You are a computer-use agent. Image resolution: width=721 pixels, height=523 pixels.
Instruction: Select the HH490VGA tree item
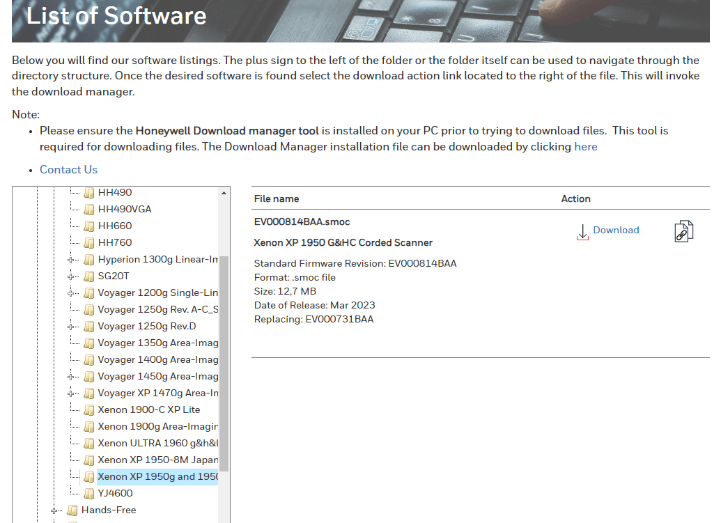pos(125,209)
